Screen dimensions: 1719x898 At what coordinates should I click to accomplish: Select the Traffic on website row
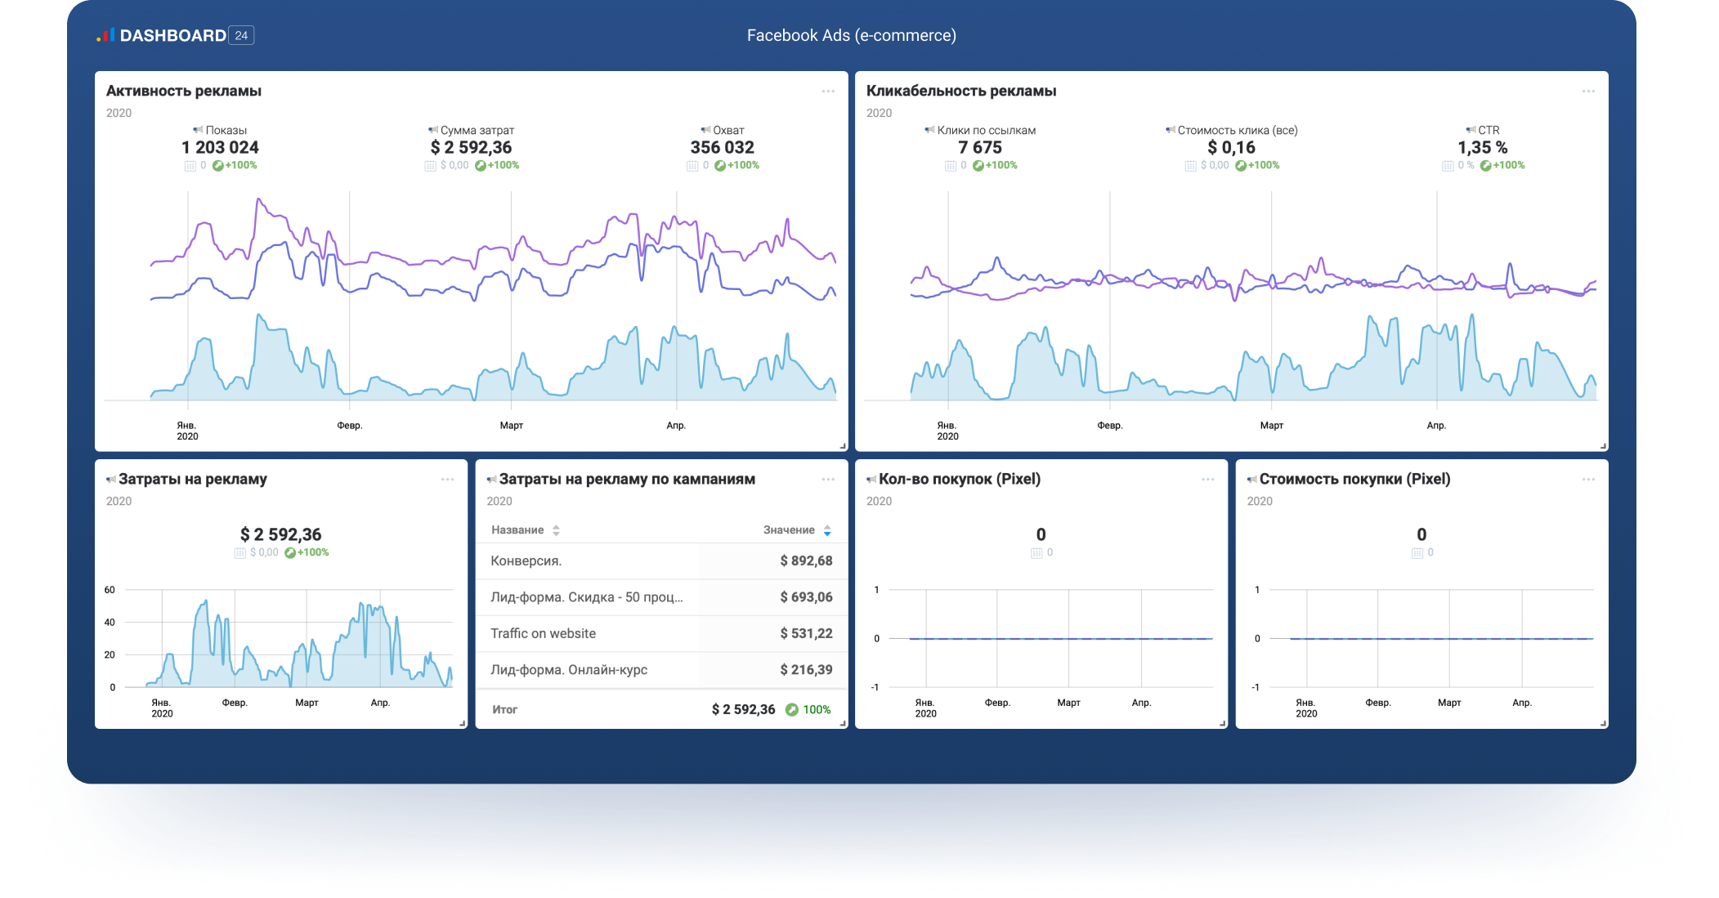coord(543,634)
